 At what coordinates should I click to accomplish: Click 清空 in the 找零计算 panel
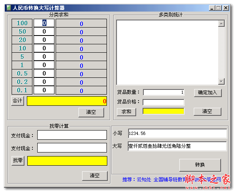pos(95,176)
